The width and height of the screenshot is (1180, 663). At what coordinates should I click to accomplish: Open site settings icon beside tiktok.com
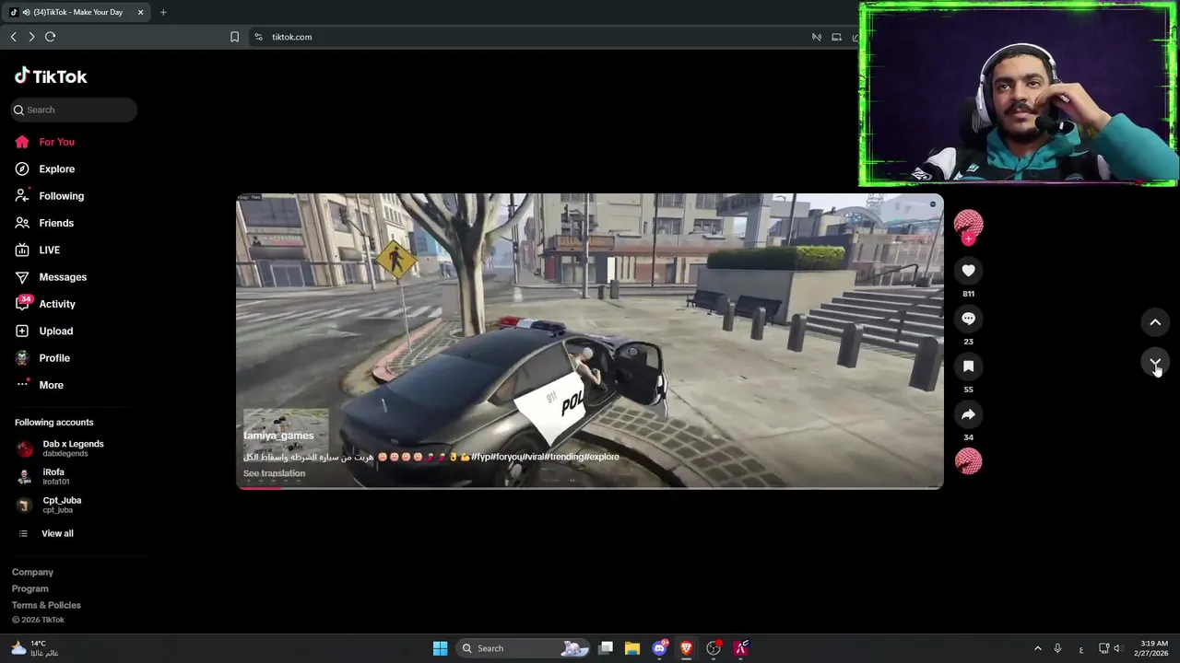(x=258, y=37)
